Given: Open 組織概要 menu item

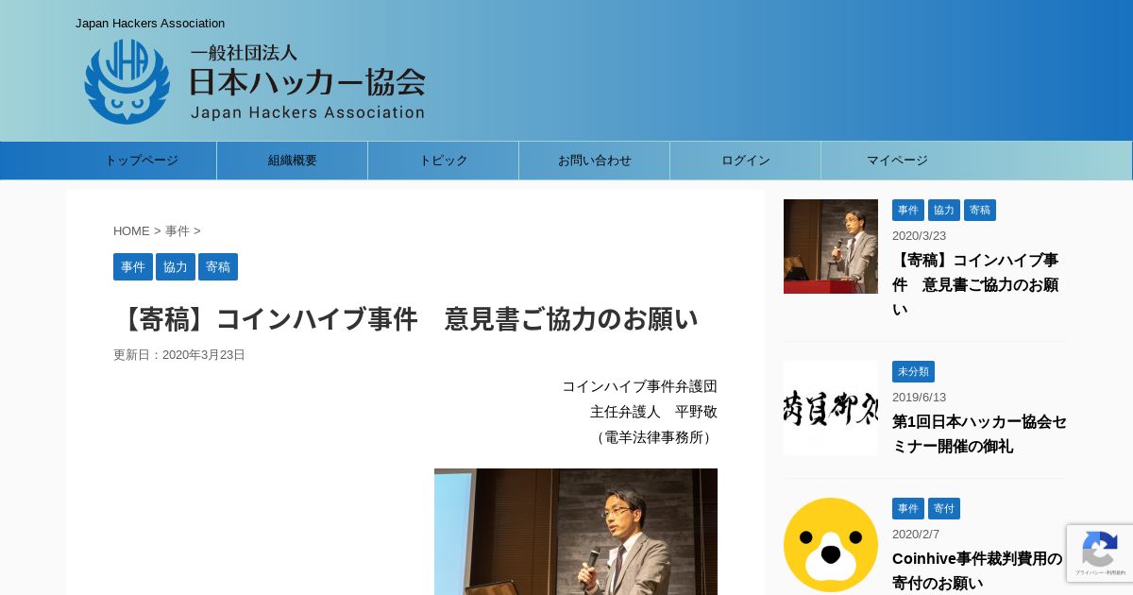Looking at the screenshot, I should [x=293, y=161].
